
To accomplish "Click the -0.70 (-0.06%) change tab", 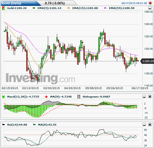I will [54, 3].
